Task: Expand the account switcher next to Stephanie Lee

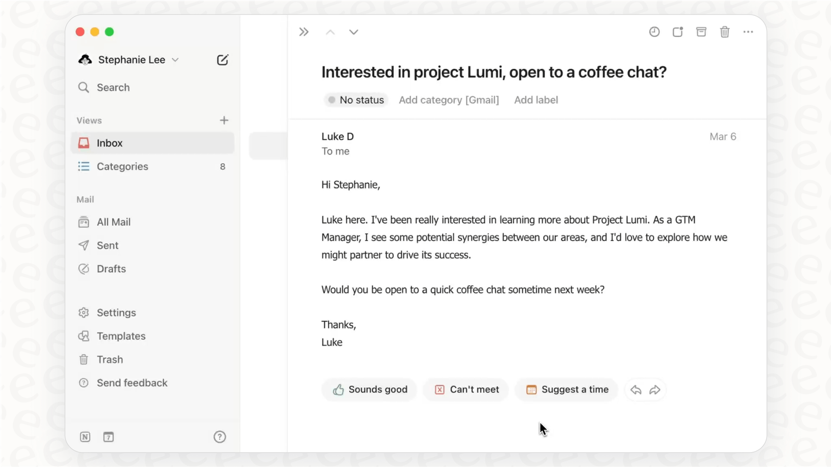Action: 175,59
